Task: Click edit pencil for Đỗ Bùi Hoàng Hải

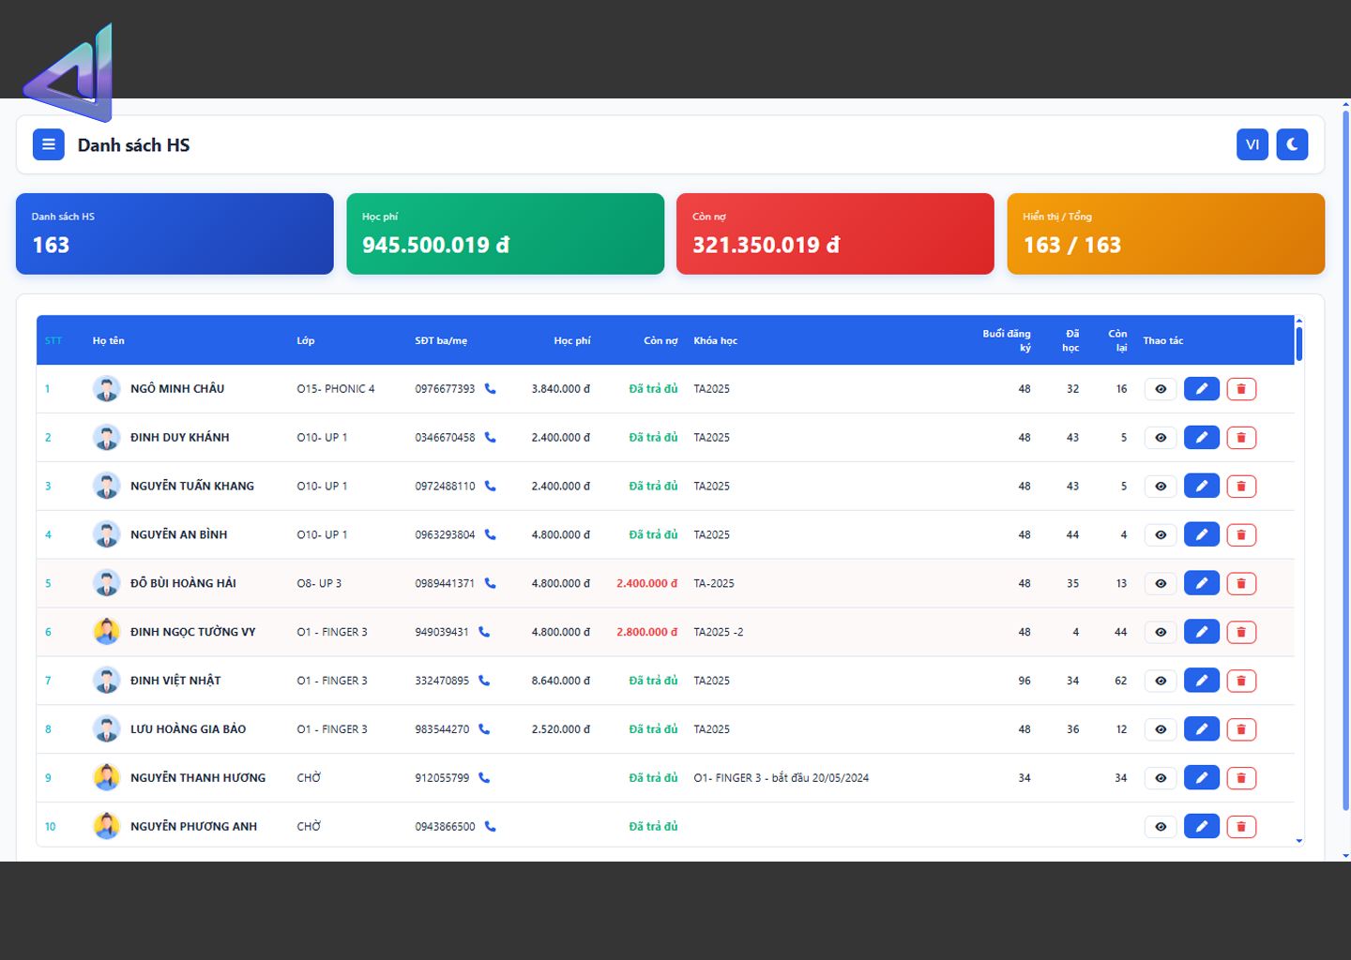Action: (x=1201, y=583)
